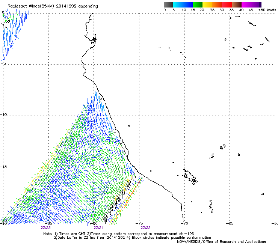This screenshot has height=244, width=278.
Task: Click the legend scale value "30"
Action: [222, 10]
